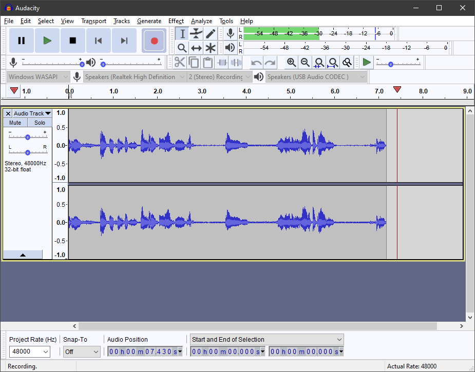Image resolution: width=475 pixels, height=372 pixels.
Task: Open the Generate menu
Action: pos(149,21)
